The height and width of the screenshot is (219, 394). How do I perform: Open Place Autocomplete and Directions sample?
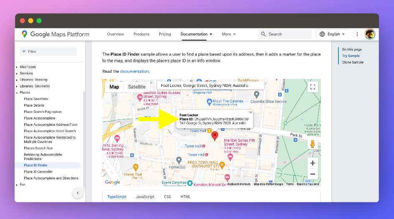pos(51,178)
